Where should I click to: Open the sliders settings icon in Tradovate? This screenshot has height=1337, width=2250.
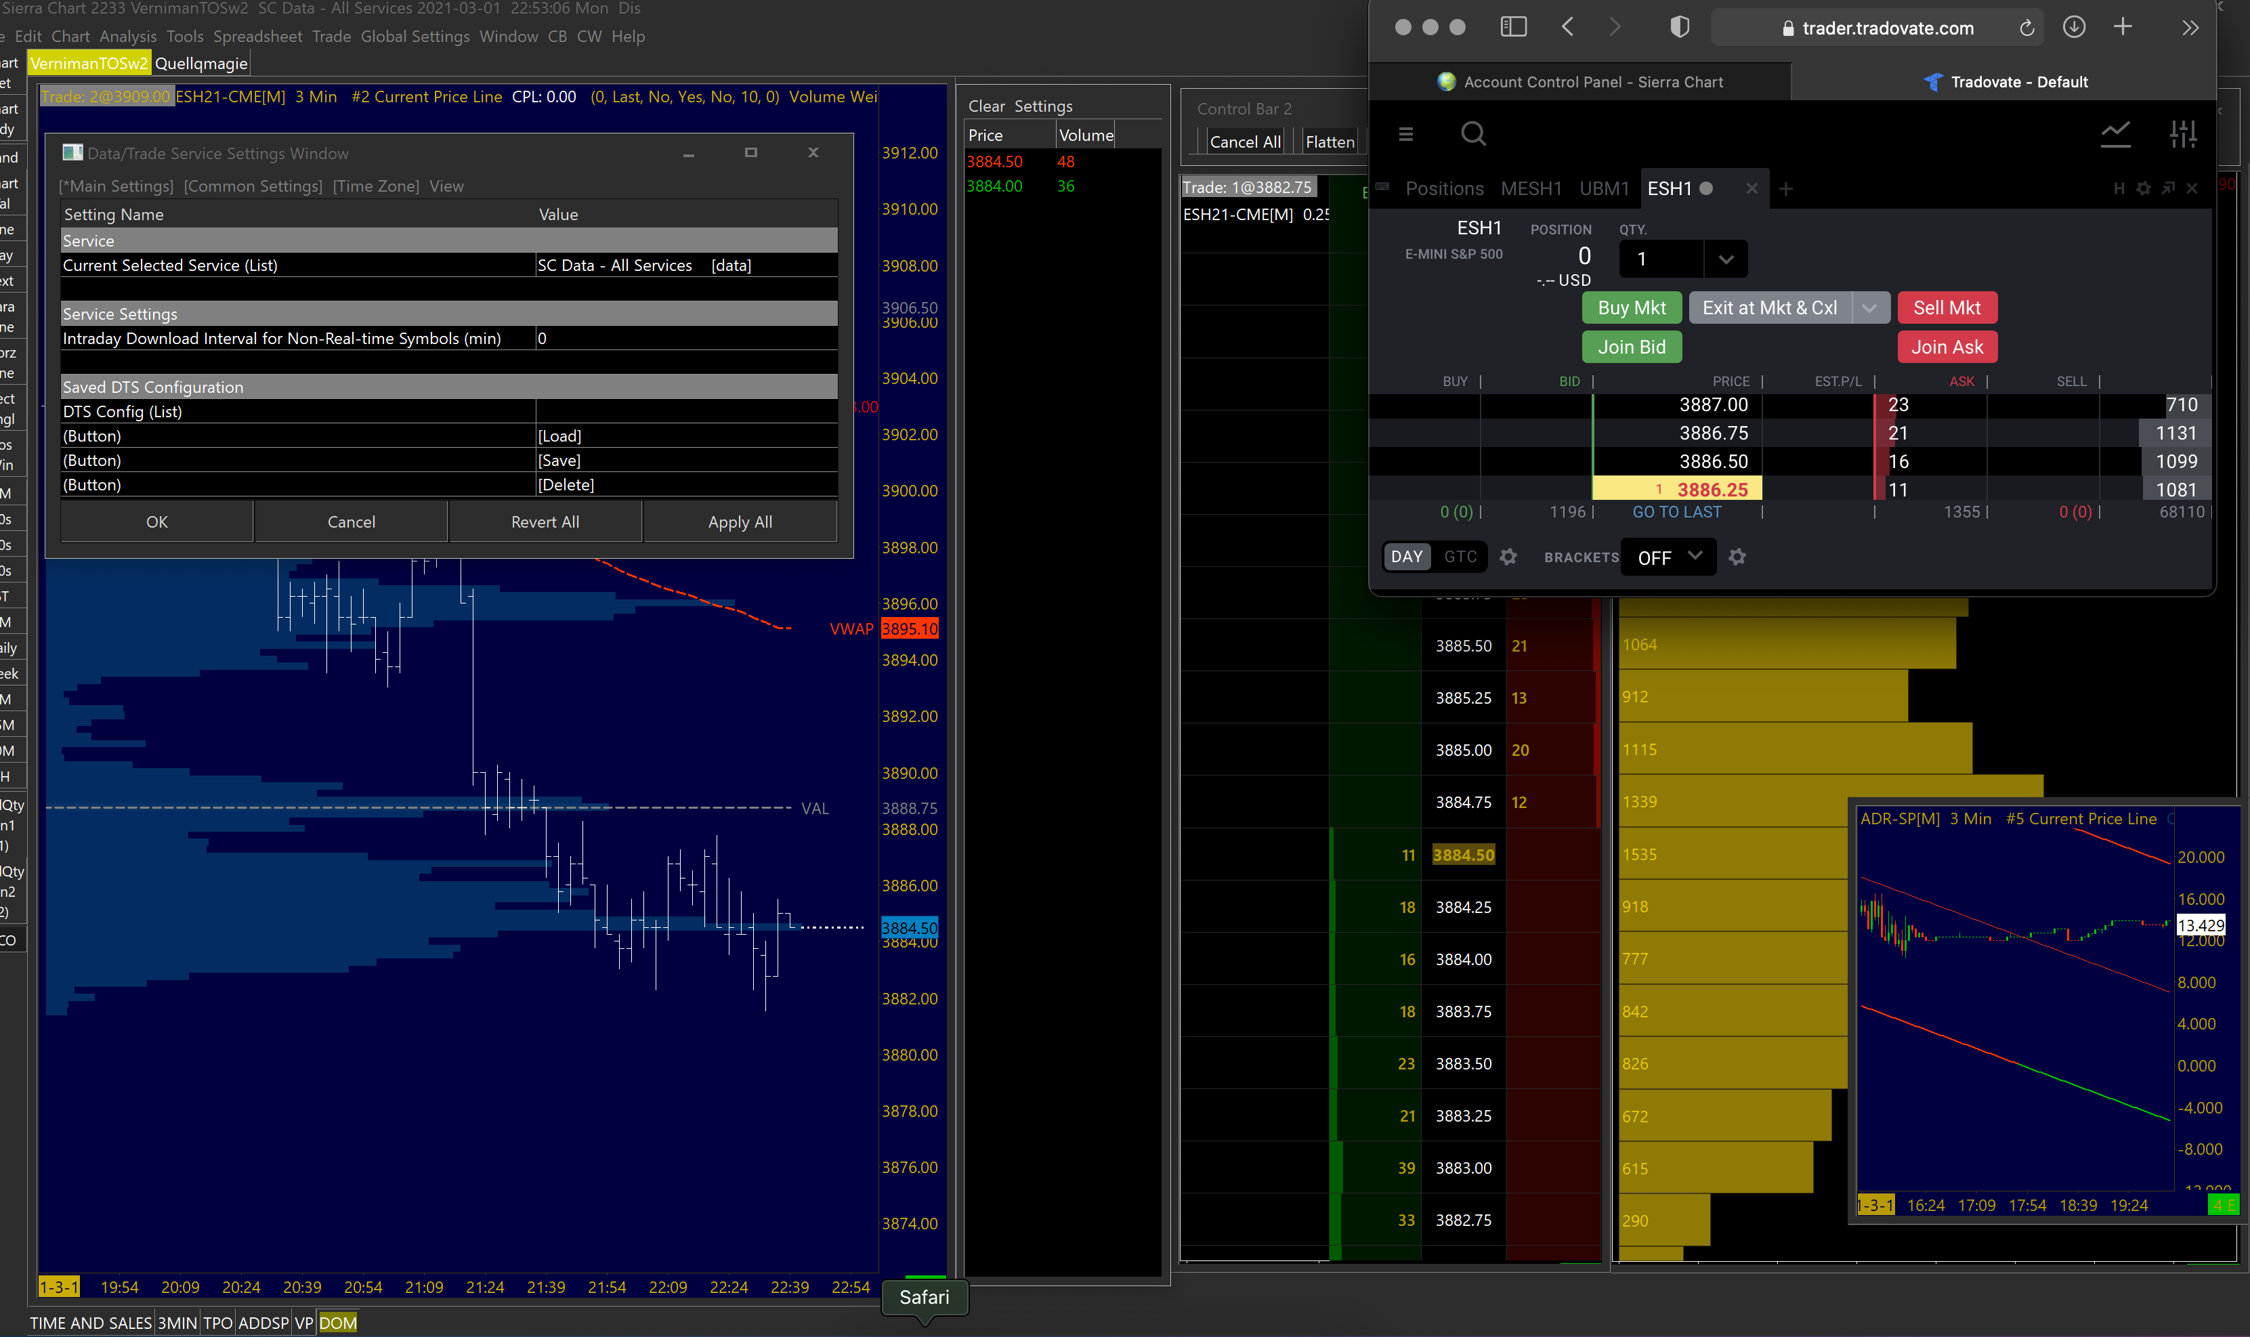[x=2182, y=134]
